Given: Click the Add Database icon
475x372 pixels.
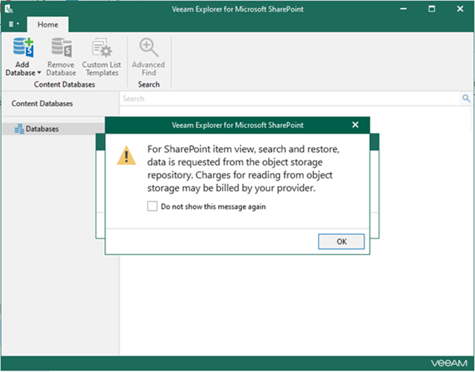Looking at the screenshot, I should click(23, 48).
